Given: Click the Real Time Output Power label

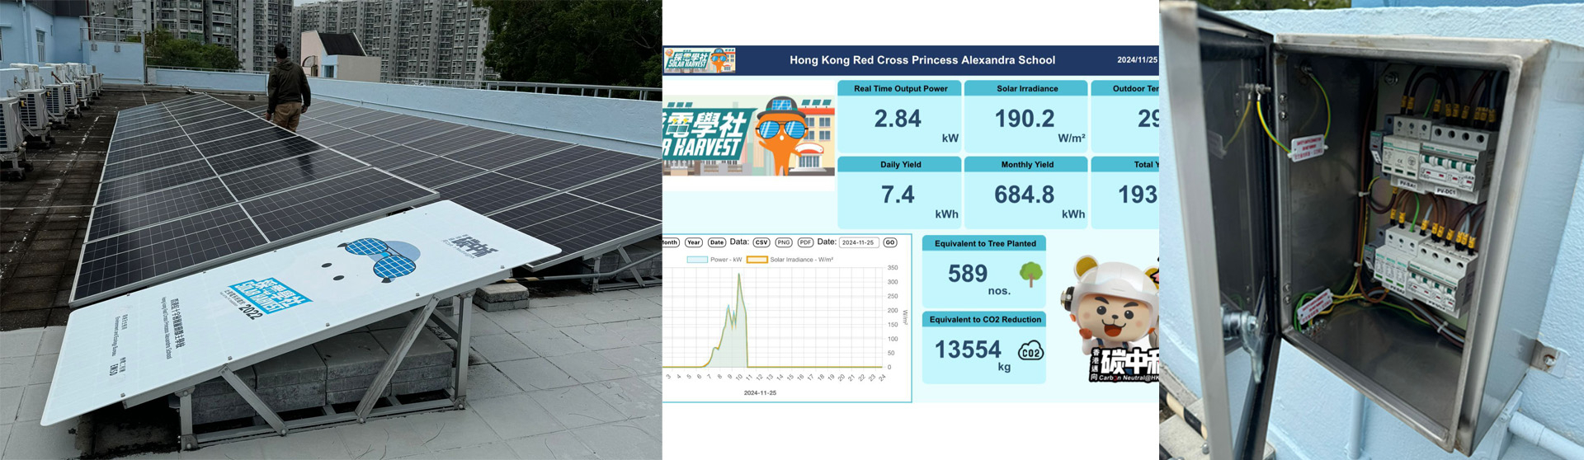Looking at the screenshot, I should [x=900, y=88].
